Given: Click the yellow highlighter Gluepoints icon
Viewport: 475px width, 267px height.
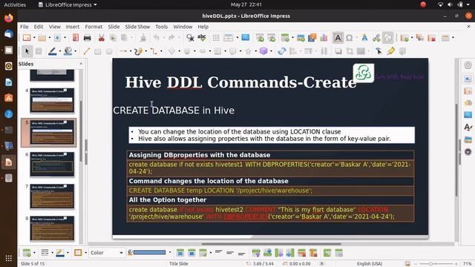Looking at the screenshot, I should click(x=391, y=51).
